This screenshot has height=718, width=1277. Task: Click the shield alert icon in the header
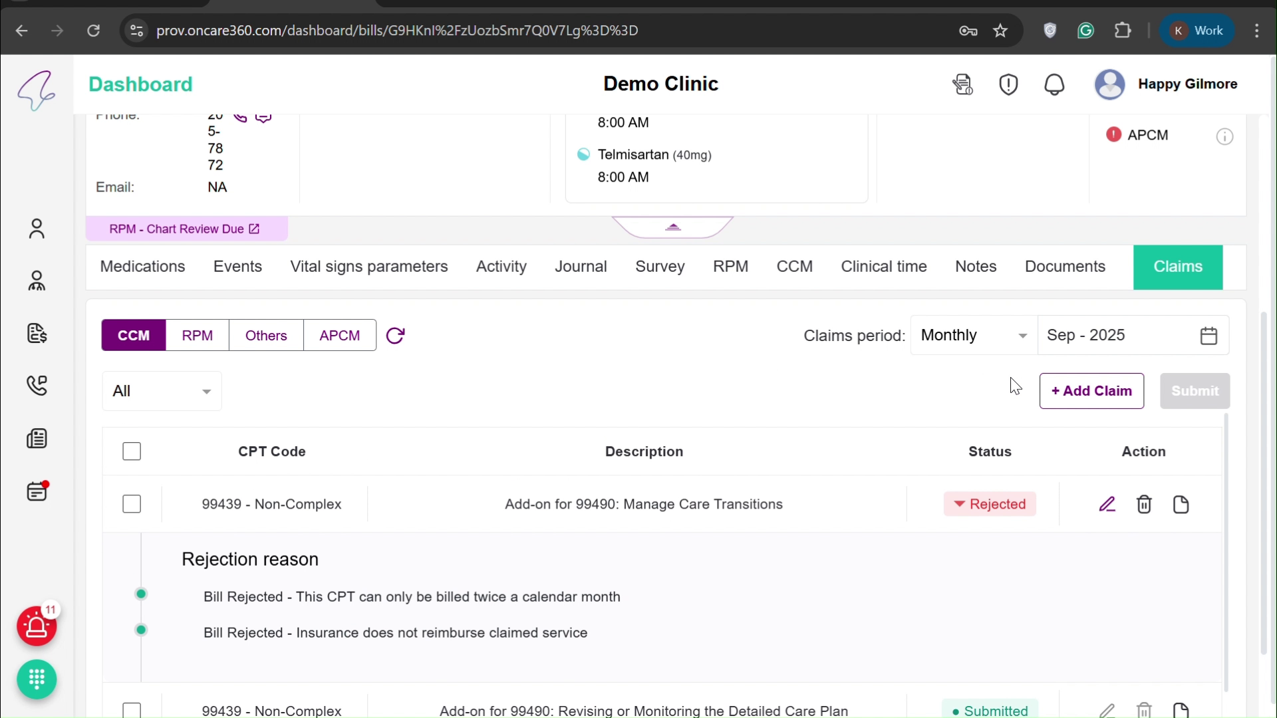pyautogui.click(x=1008, y=84)
